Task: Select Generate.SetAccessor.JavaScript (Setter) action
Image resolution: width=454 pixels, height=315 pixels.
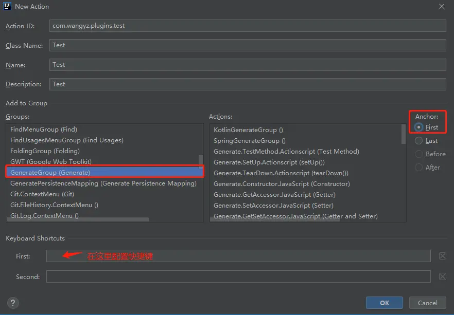Action: click(x=308, y=206)
